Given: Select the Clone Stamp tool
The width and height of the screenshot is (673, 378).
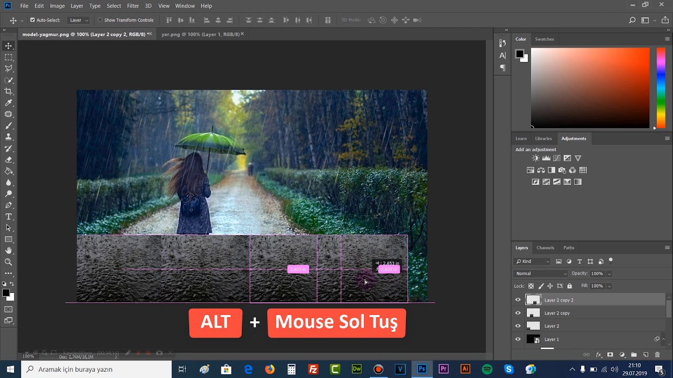Looking at the screenshot, I should 8,136.
